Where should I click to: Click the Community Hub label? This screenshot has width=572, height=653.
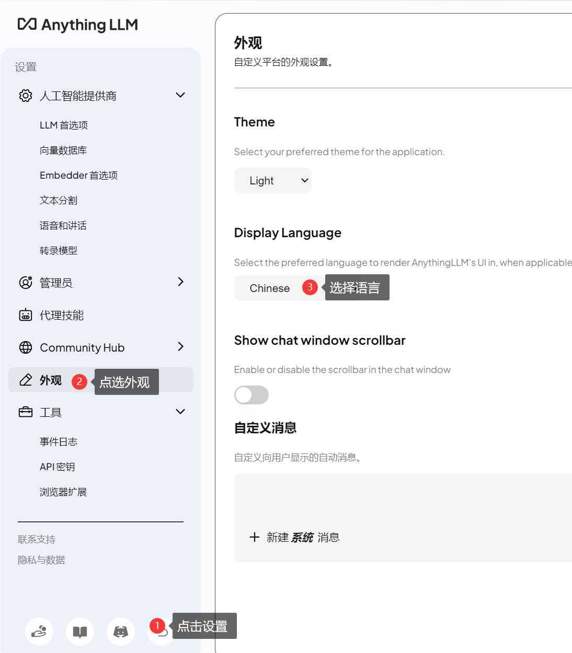click(x=82, y=347)
